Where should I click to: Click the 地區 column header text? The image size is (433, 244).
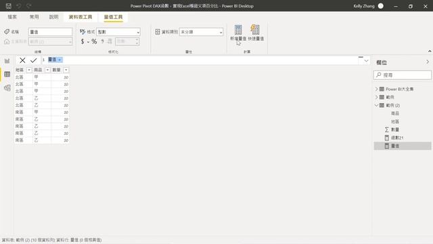(x=20, y=70)
